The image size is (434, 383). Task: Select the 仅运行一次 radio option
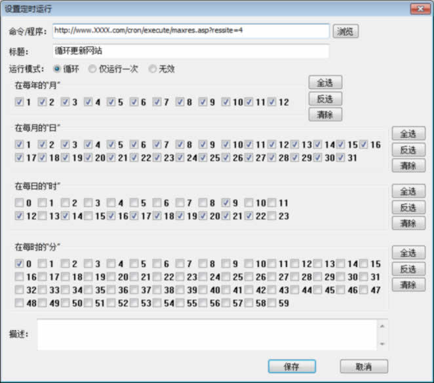point(93,69)
